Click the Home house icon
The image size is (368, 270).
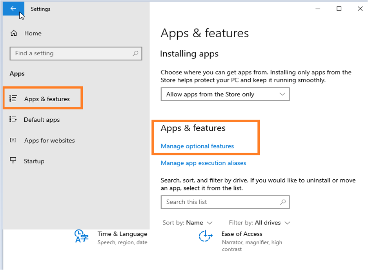click(14, 33)
